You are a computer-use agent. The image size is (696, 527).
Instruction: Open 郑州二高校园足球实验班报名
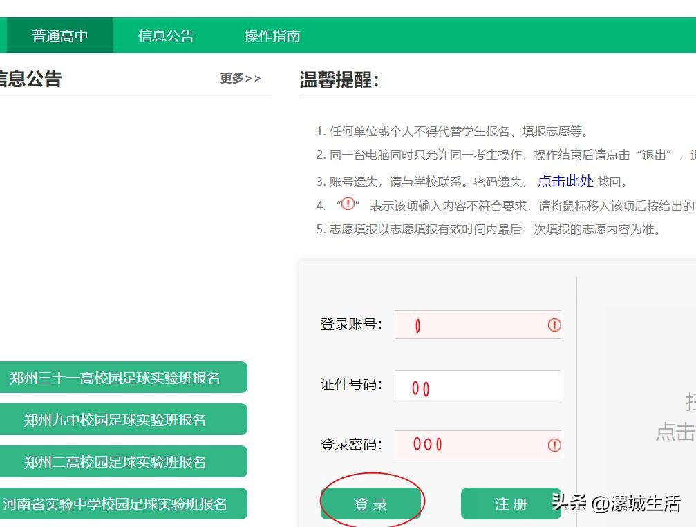[x=115, y=462]
